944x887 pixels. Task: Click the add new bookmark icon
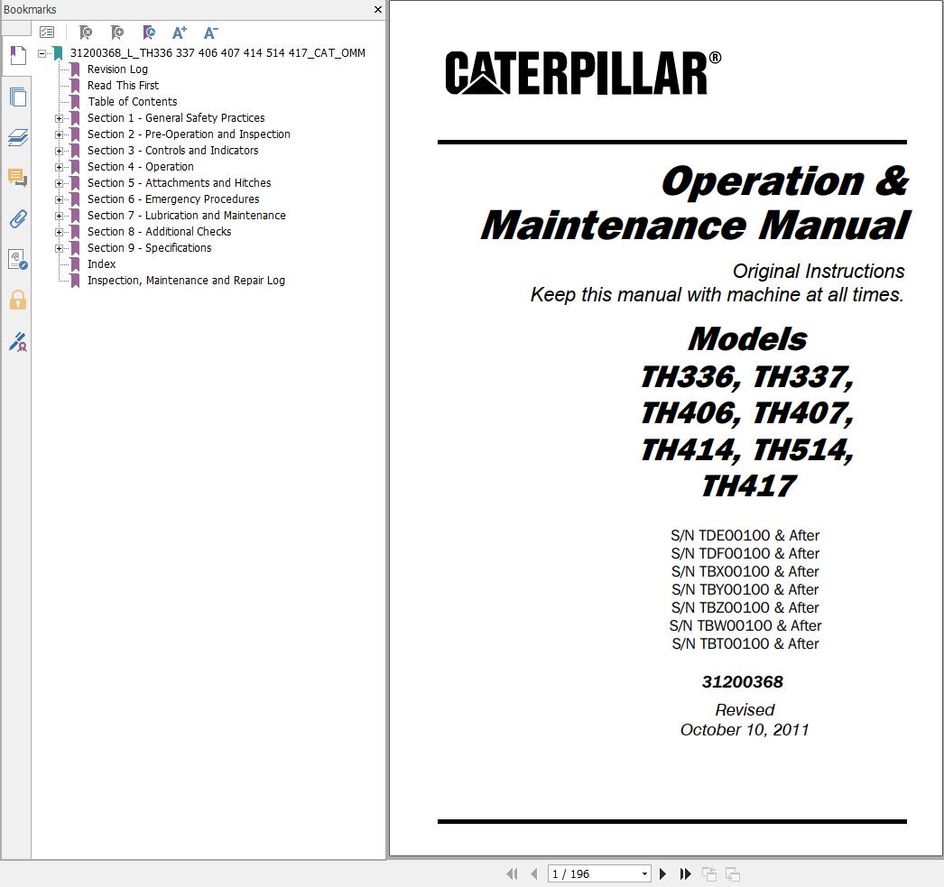pos(116,32)
